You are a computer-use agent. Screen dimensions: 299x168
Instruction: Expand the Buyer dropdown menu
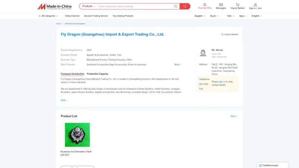[214, 16]
